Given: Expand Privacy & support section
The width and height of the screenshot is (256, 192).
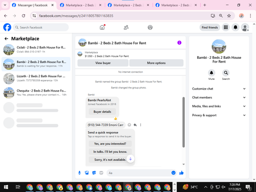Looking at the screenshot, I should pos(219,115).
